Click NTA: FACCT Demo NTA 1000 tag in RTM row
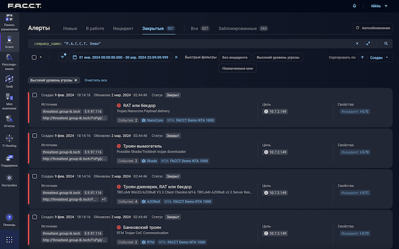The image size is (399, 249). [x=182, y=242]
